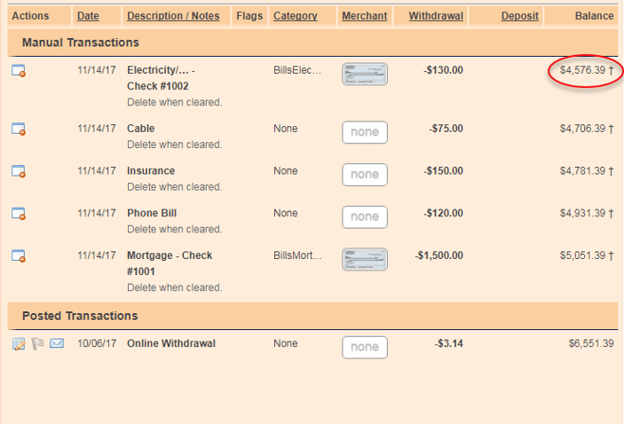
Task: Select the 'Cable' transaction description
Action: [x=141, y=129]
